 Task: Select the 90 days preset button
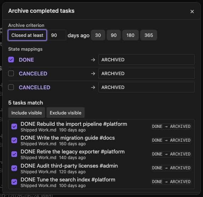pyautogui.click(x=114, y=35)
